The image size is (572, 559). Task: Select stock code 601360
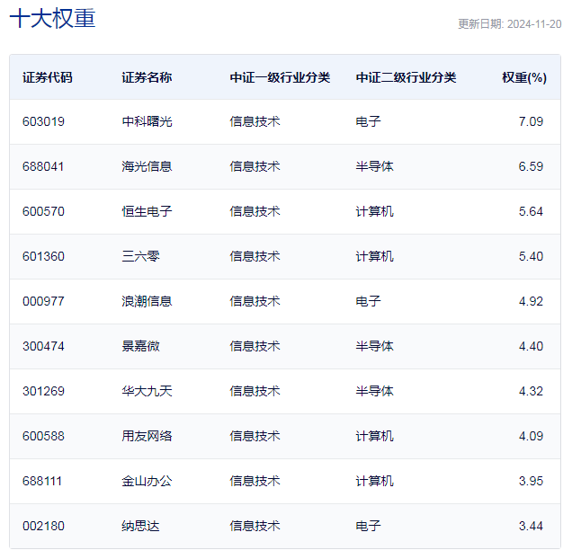pos(43,256)
